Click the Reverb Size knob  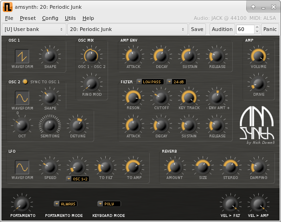pos(203,167)
